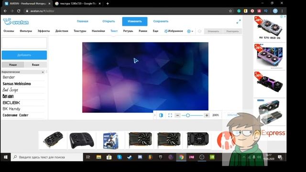Toggle fullscreen editor expand icon
306x172 pixels.
pos(239,21)
